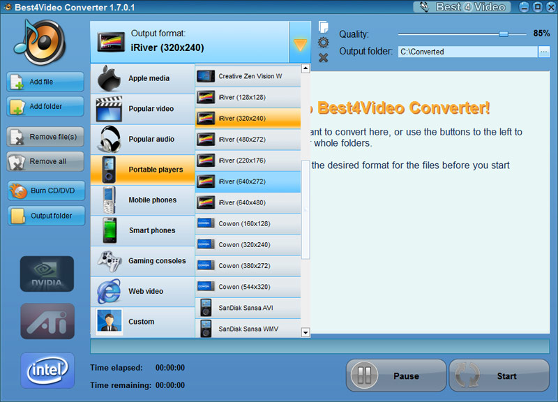
Task: Open the output format dropdown arrow
Action: pyautogui.click(x=300, y=43)
